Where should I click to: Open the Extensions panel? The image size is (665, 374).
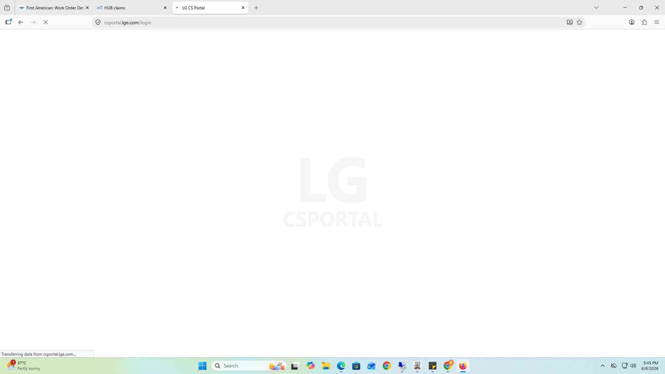pyautogui.click(x=644, y=22)
